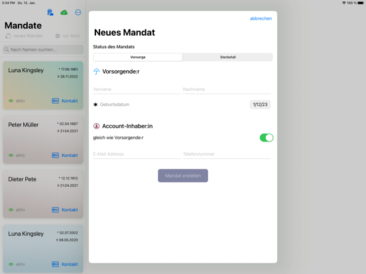Open the Dieter Pete mandate card
Image resolution: width=366 pixels, height=274 pixels.
pyautogui.click(x=43, y=194)
